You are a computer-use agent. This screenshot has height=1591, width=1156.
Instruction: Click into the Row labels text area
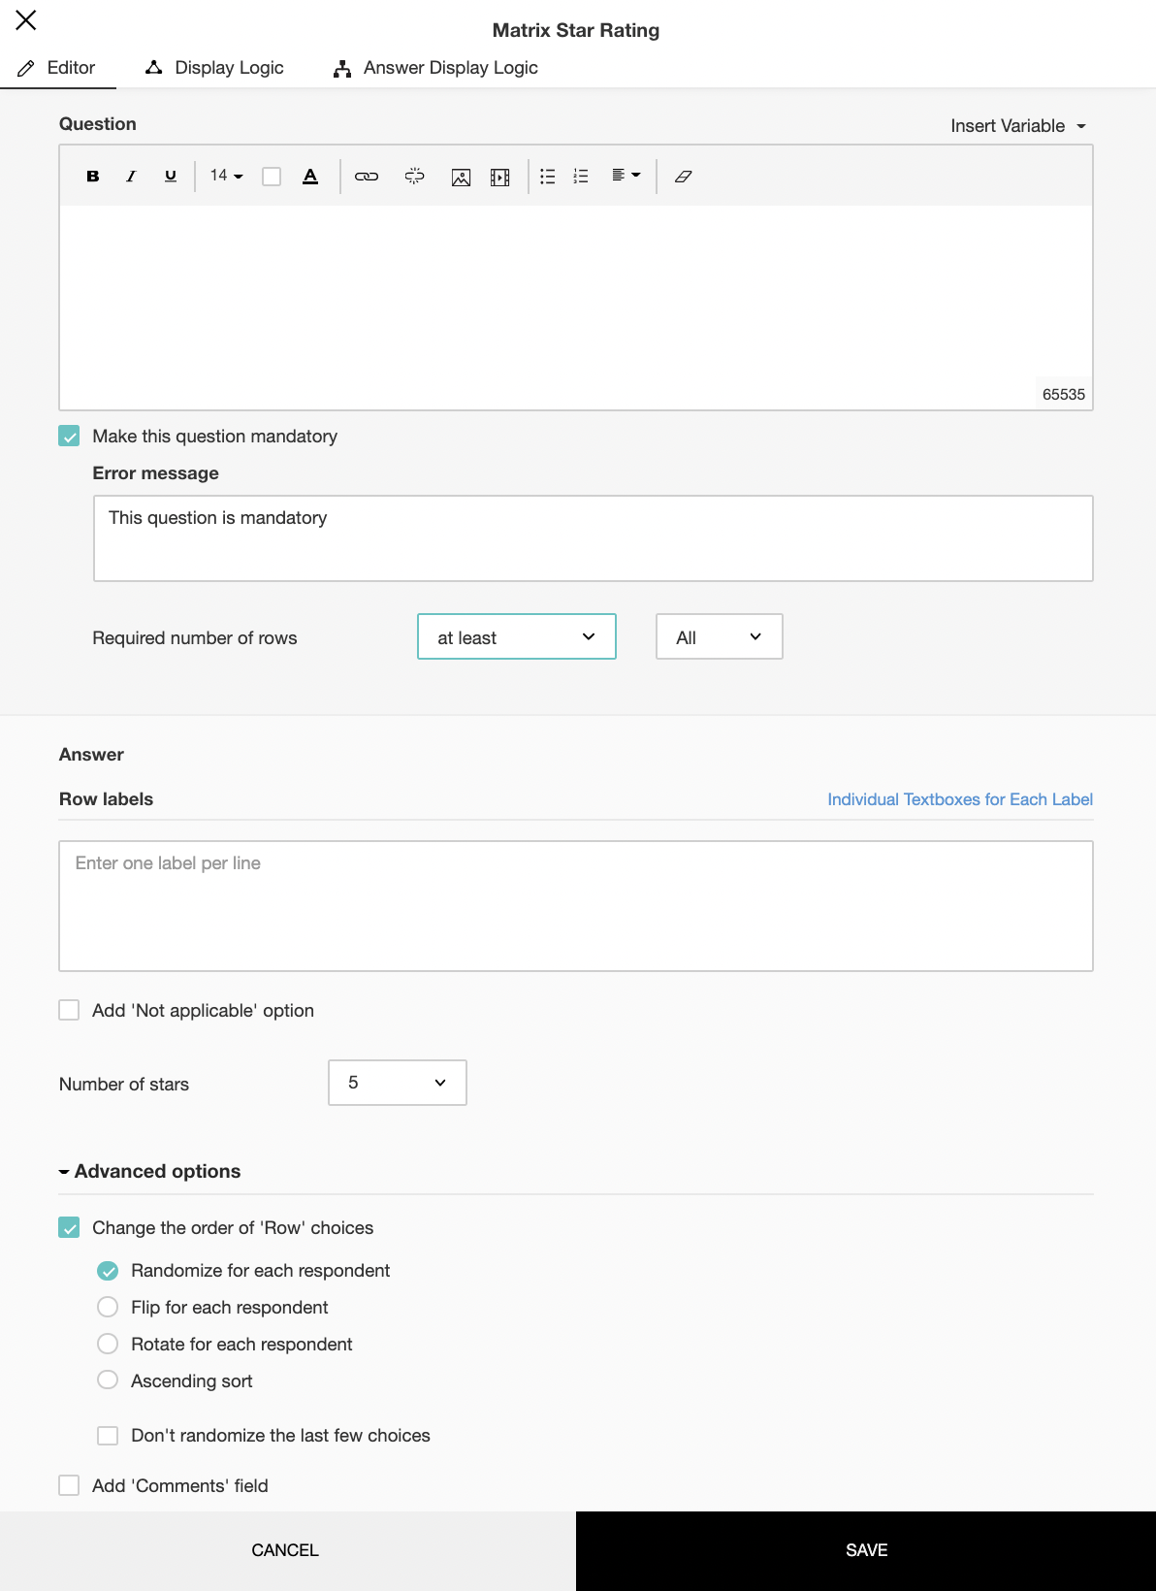point(576,906)
